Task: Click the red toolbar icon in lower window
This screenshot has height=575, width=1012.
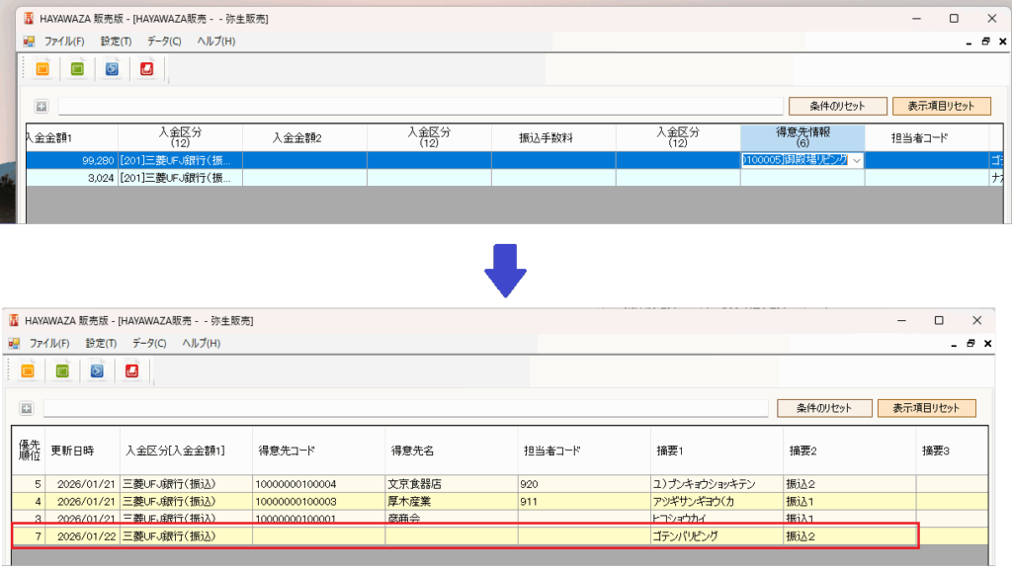Action: (132, 370)
